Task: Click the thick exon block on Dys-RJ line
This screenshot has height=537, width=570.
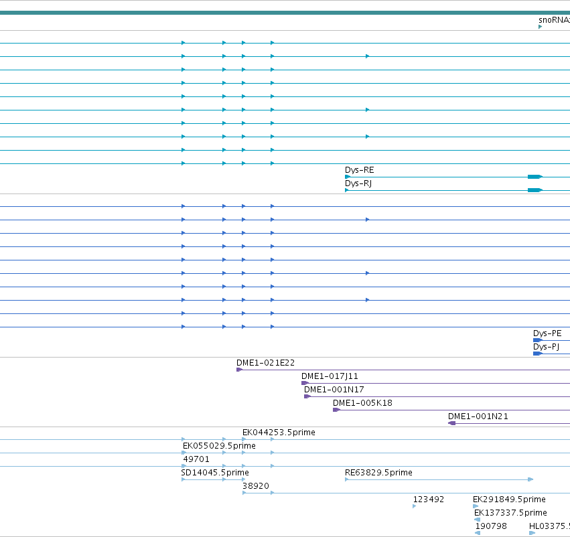Action: tap(535, 190)
